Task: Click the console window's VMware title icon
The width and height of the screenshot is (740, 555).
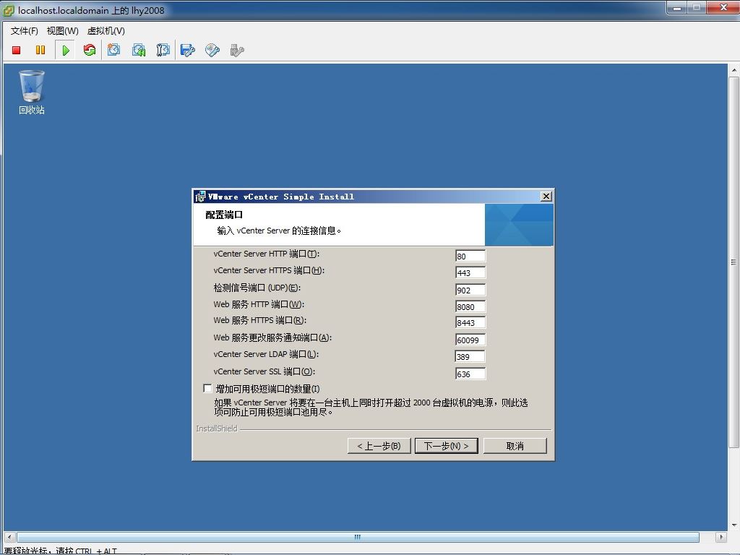Action: (9, 10)
